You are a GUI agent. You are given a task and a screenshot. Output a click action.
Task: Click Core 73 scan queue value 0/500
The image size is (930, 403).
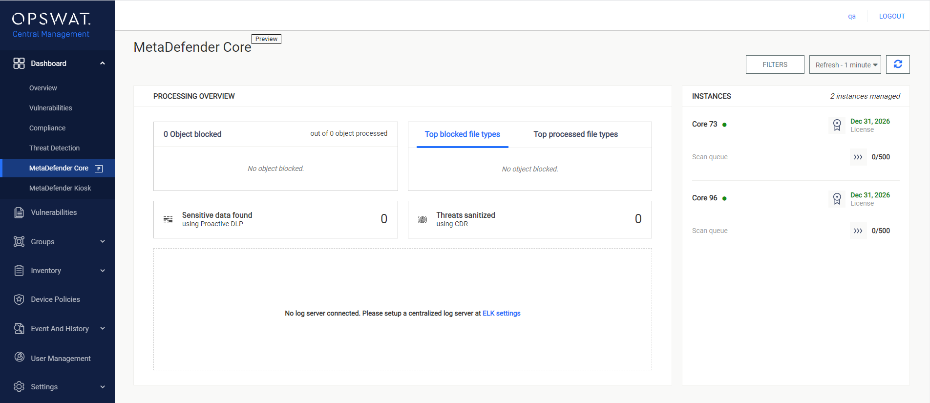[881, 157]
